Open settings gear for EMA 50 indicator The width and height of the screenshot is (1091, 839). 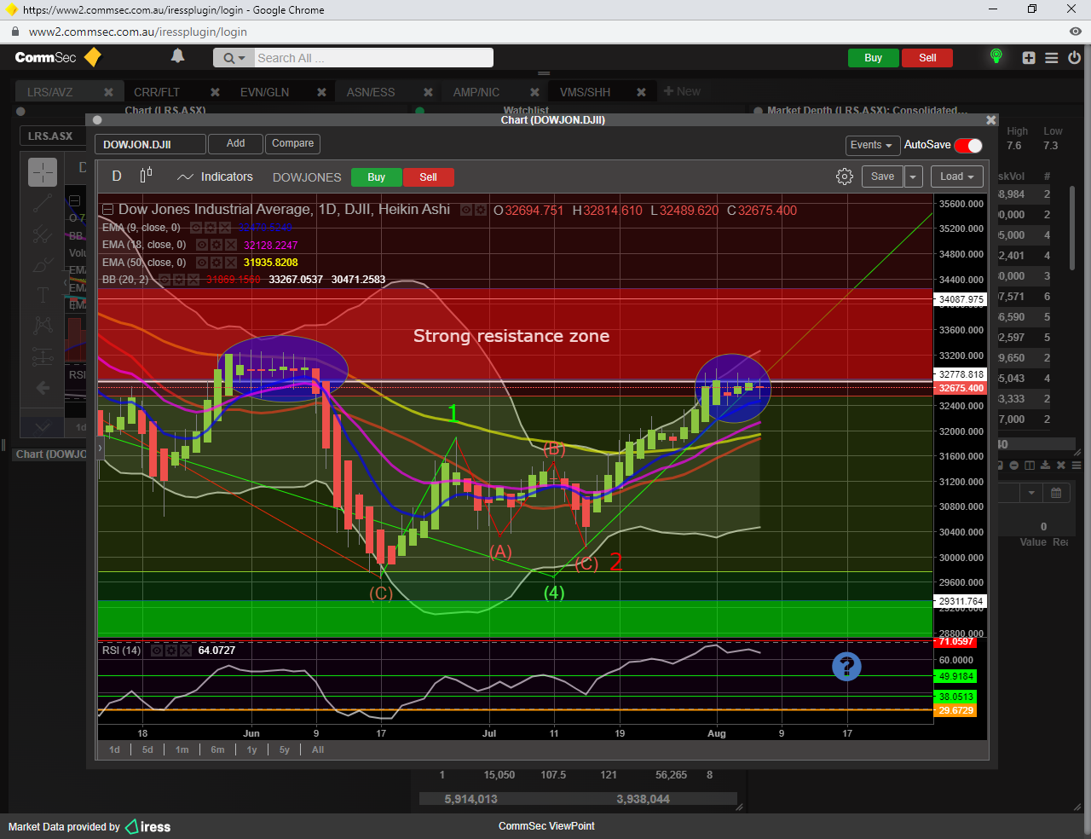coord(216,262)
